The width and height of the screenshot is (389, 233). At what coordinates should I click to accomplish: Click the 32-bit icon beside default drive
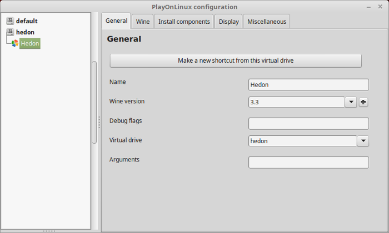click(x=10, y=21)
